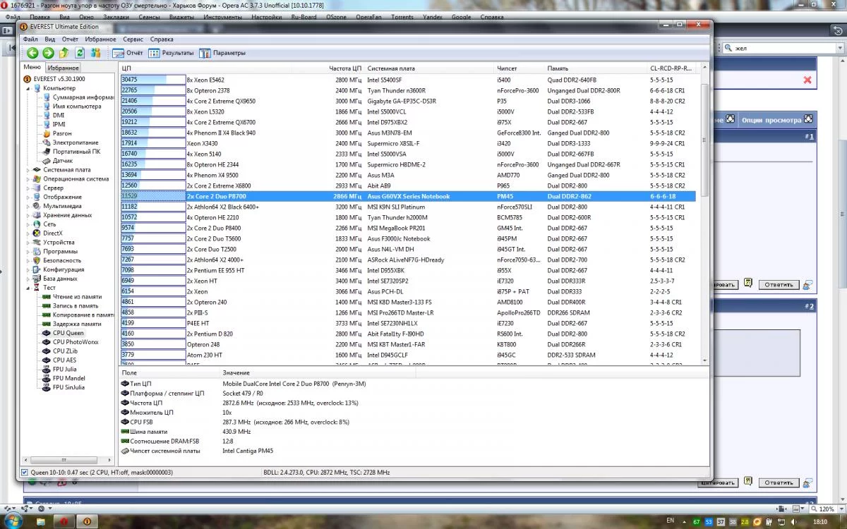The height and width of the screenshot is (529, 847).
Task: Select the CPU Queen benchmark
Action: pos(63,333)
